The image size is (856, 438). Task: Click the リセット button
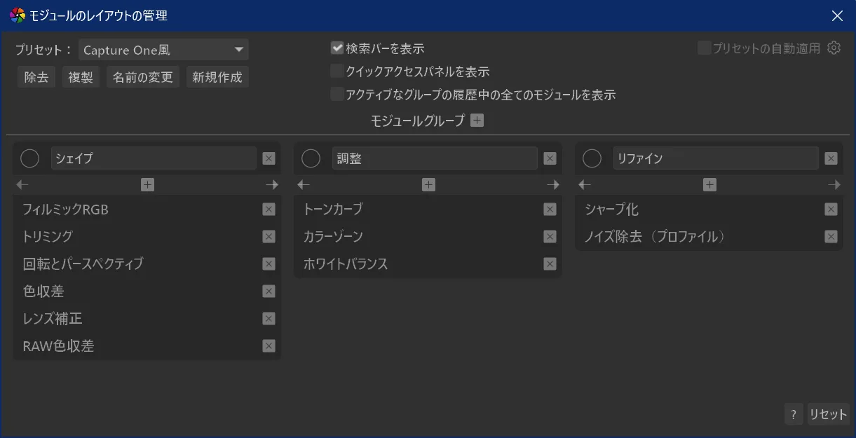coord(828,414)
